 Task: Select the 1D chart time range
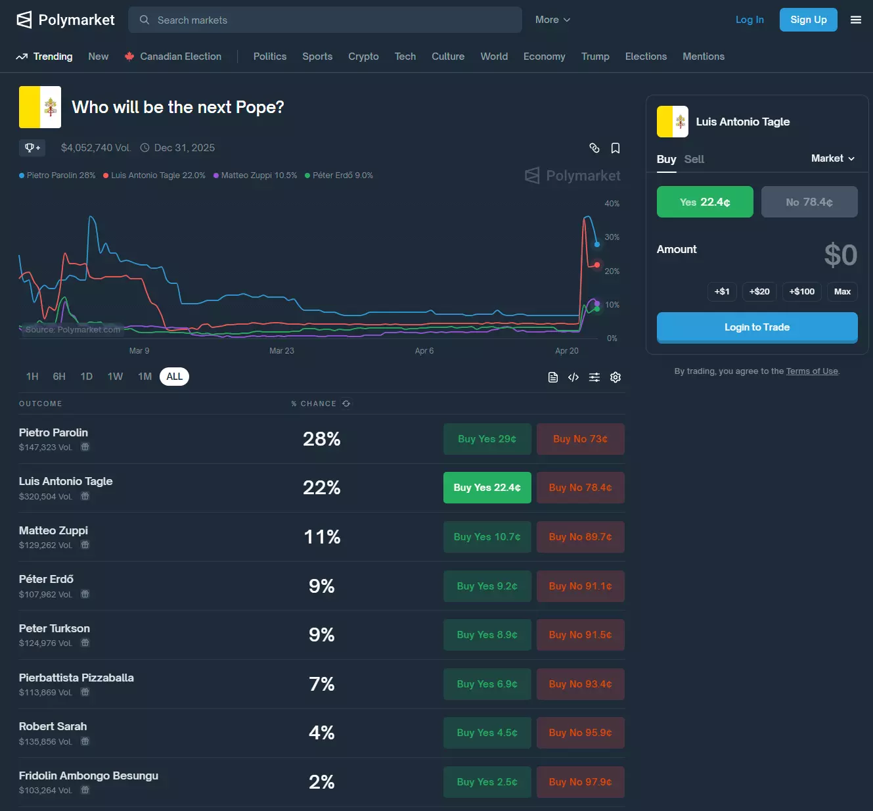[87, 377]
